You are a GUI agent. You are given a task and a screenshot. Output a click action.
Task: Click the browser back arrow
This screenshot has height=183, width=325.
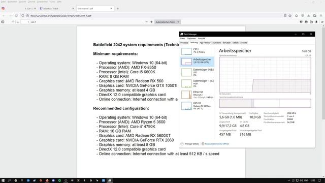tap(4, 16)
